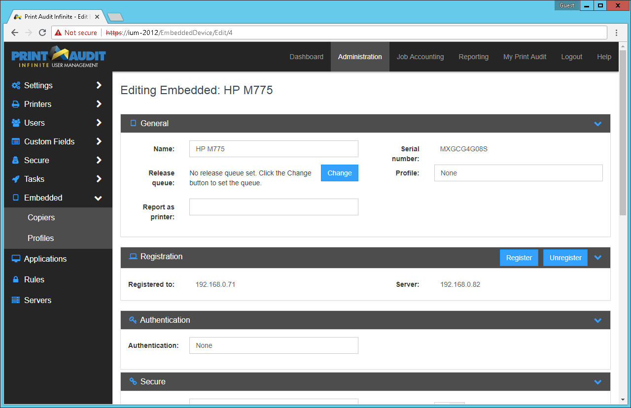
Task: Collapse the Registration section chevron
Action: 598,257
